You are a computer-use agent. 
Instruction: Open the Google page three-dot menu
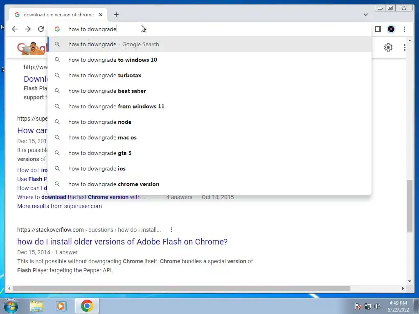coord(404,47)
